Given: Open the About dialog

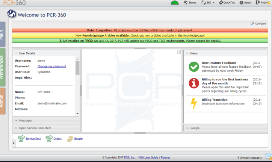Looking at the screenshot, I should click(x=245, y=3).
